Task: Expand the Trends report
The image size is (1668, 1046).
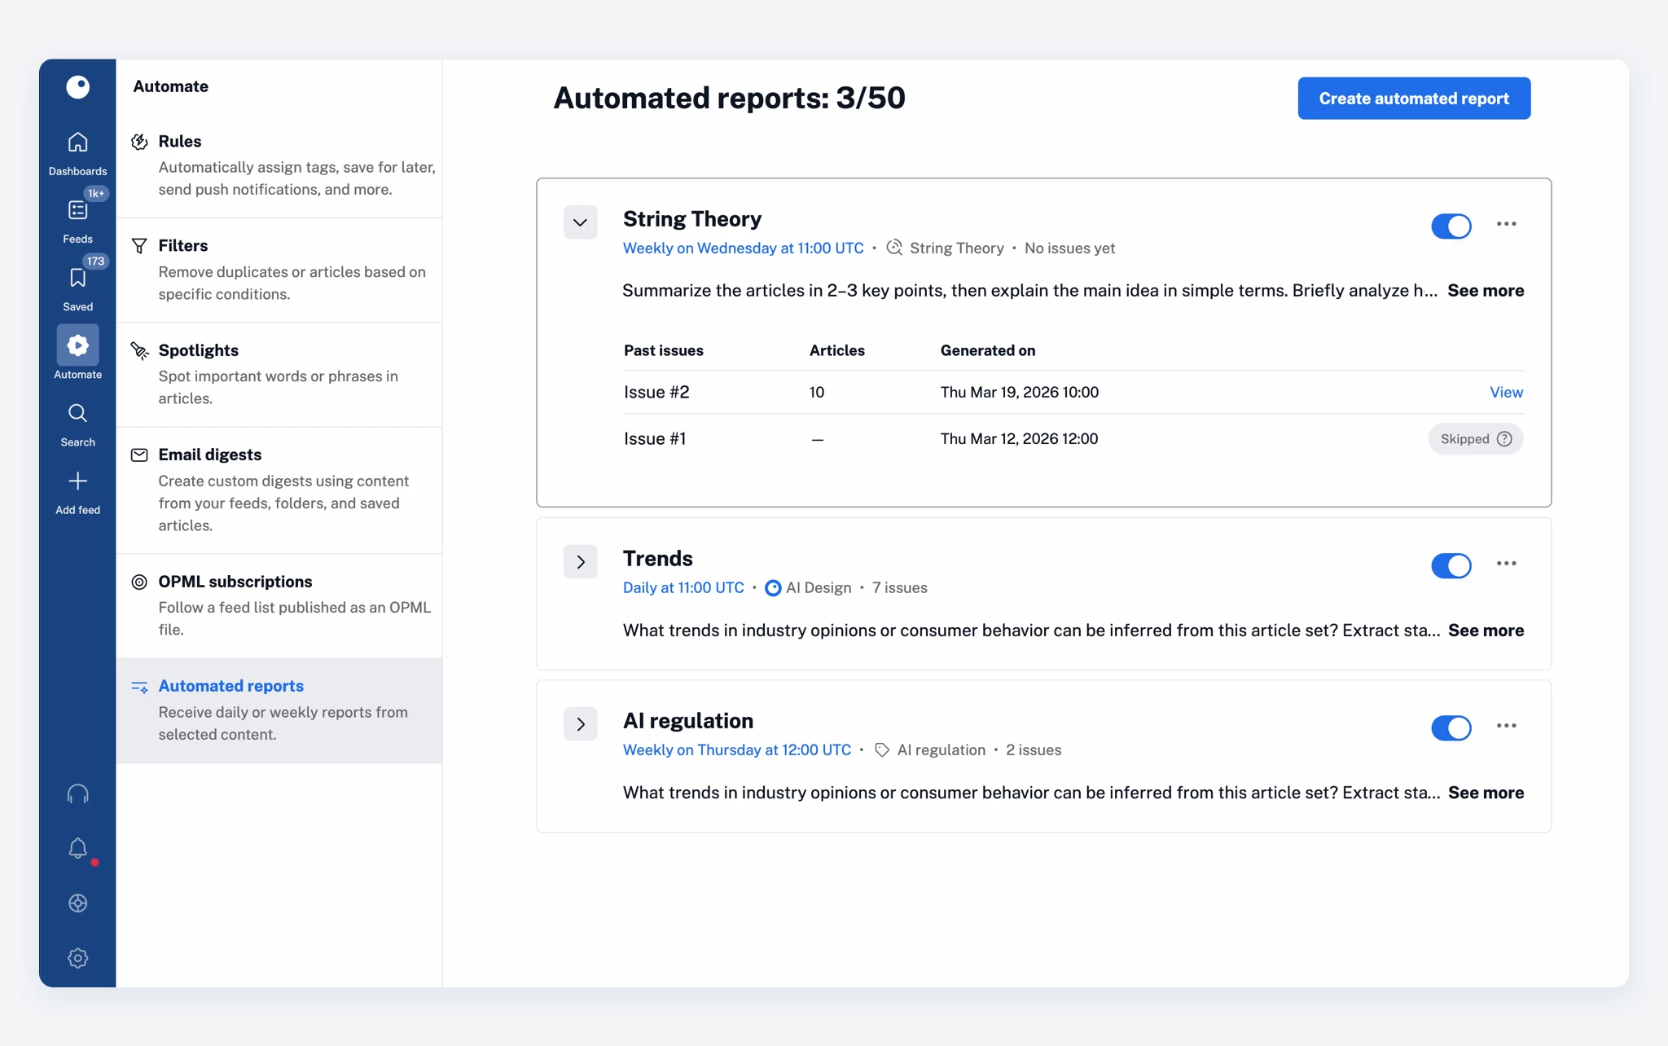Action: click(x=580, y=562)
